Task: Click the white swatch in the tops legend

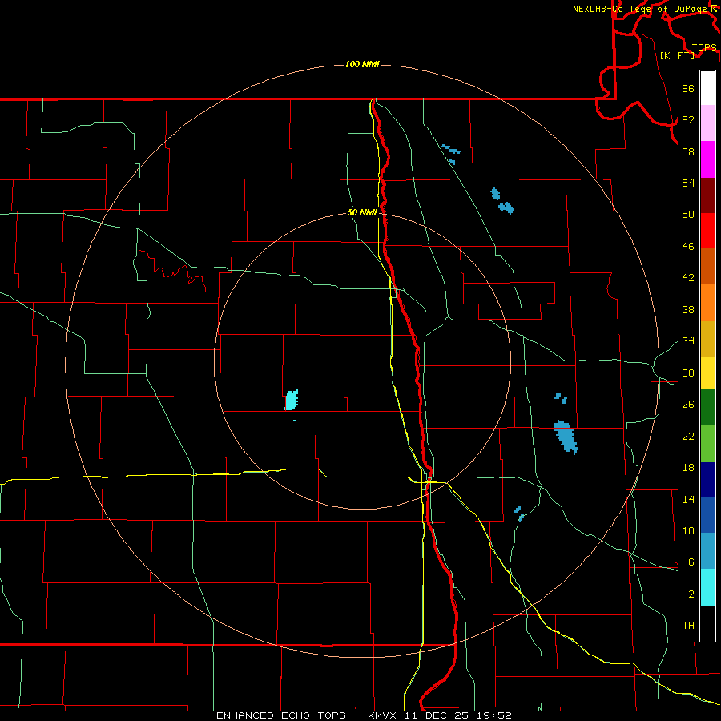Action: point(707,88)
